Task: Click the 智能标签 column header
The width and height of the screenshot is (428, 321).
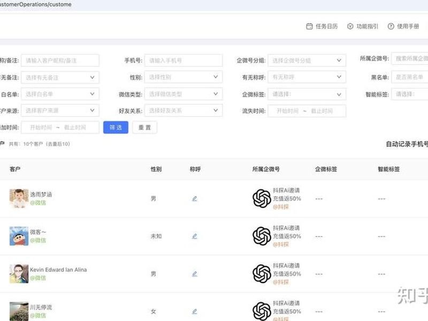Action: [x=389, y=169]
